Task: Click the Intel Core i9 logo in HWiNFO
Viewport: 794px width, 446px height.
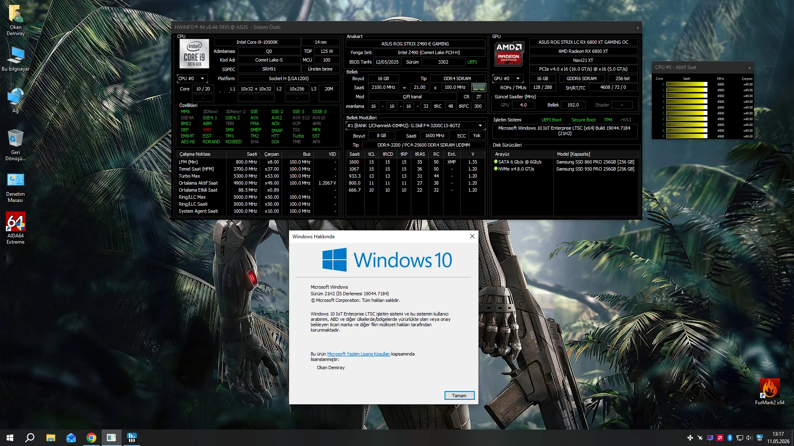Action: [x=194, y=54]
